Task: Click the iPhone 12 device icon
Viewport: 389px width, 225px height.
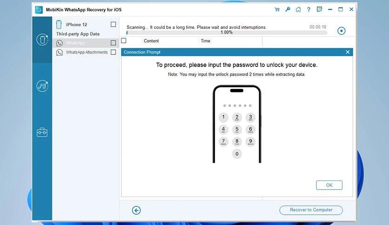Action: 59,24
